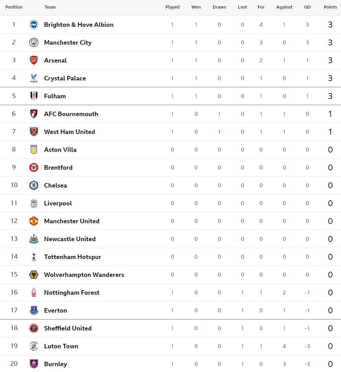Open the Newcastle United team link

70,239
